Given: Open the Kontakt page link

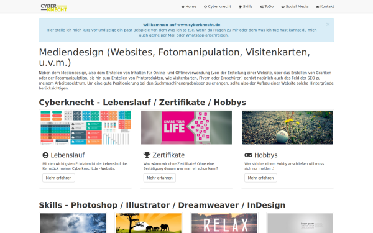Looking at the screenshot, I should click(325, 7).
